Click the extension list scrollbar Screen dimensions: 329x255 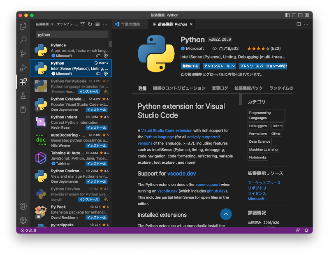click(110, 44)
